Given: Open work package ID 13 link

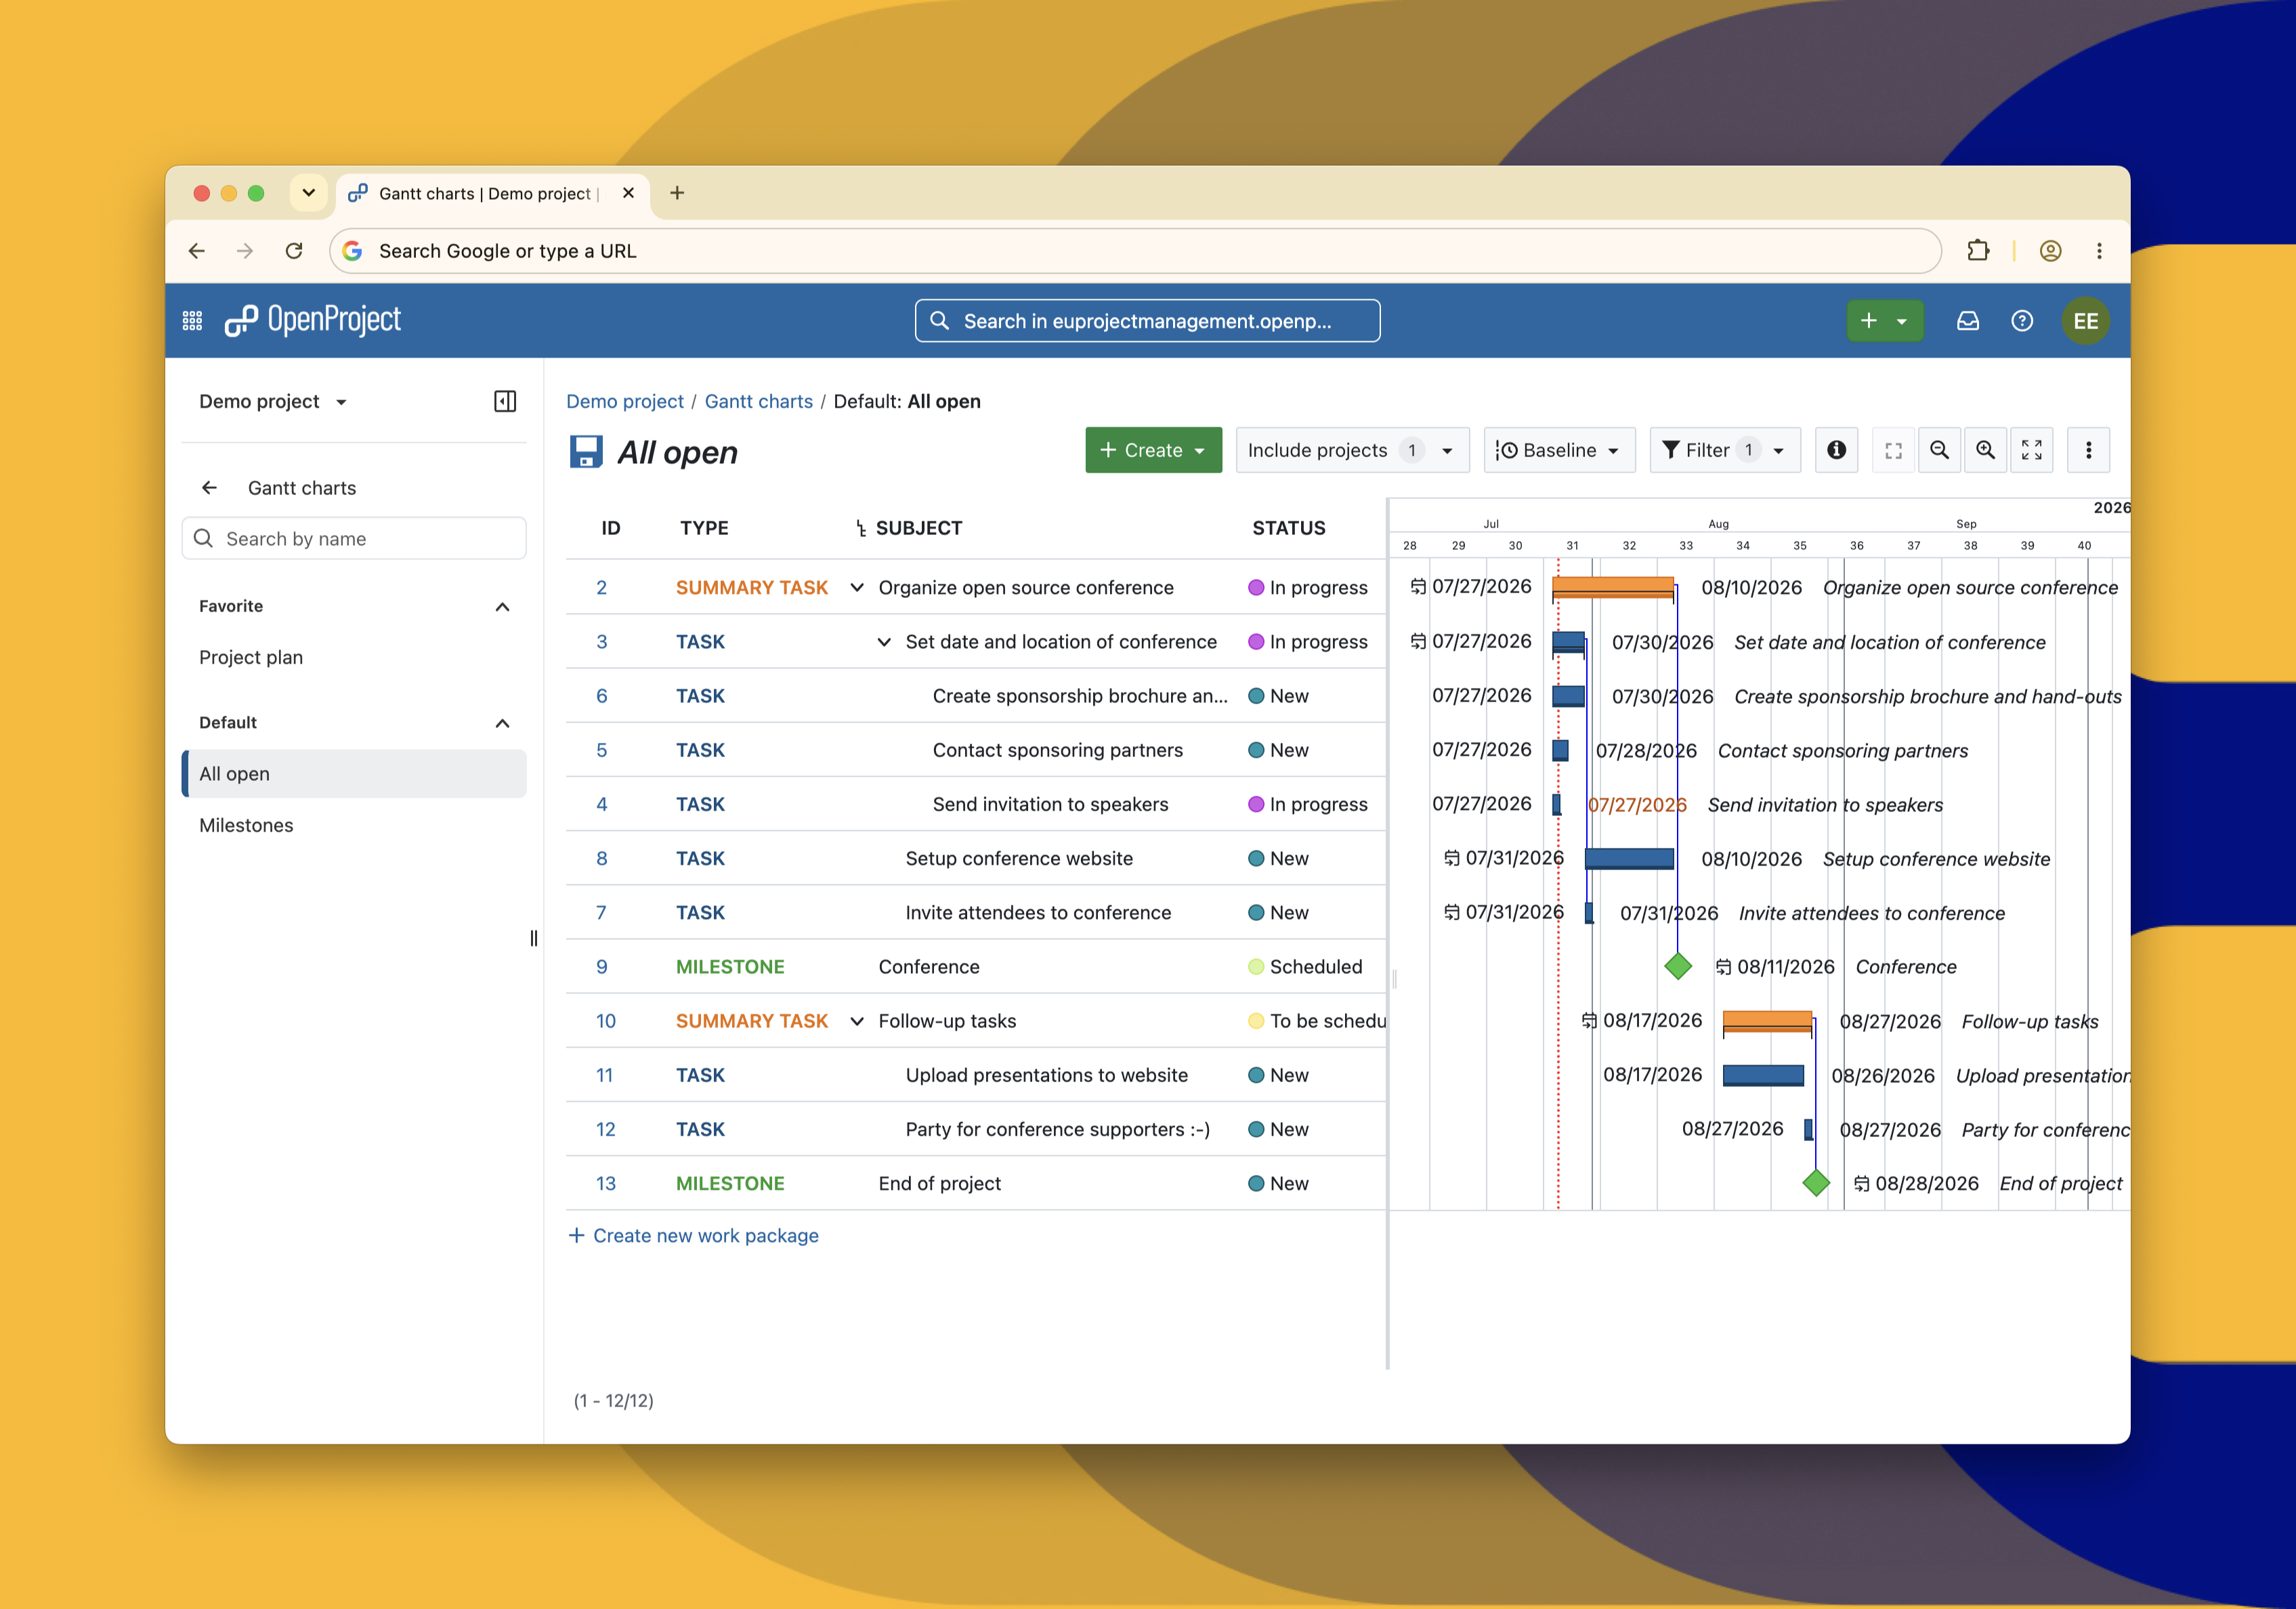Looking at the screenshot, I should point(605,1183).
